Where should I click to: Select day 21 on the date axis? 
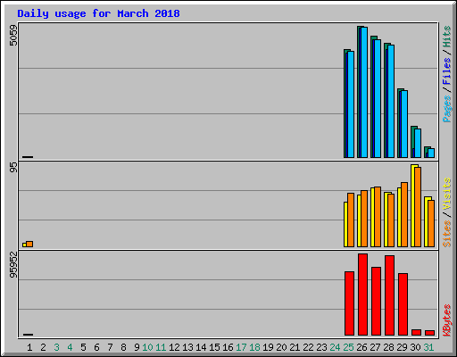pyautogui.click(x=295, y=347)
